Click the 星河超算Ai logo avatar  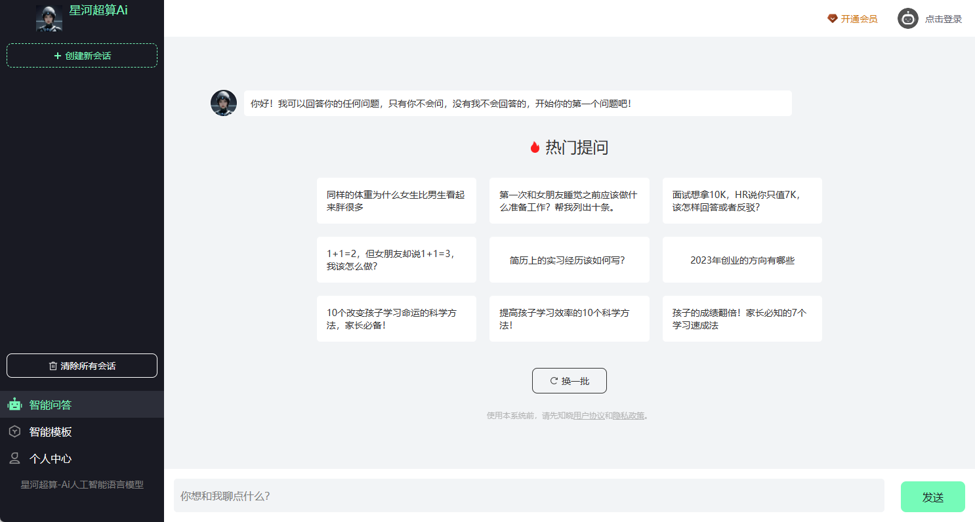[x=49, y=18]
